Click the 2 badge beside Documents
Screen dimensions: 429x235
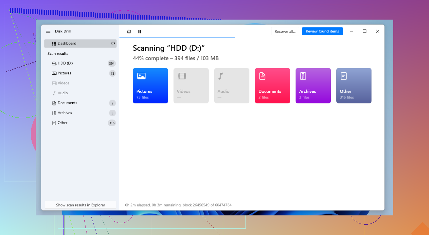tap(112, 103)
